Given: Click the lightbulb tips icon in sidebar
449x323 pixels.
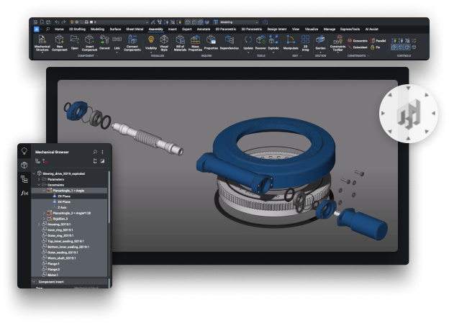Looking at the screenshot, I should click(x=24, y=152).
